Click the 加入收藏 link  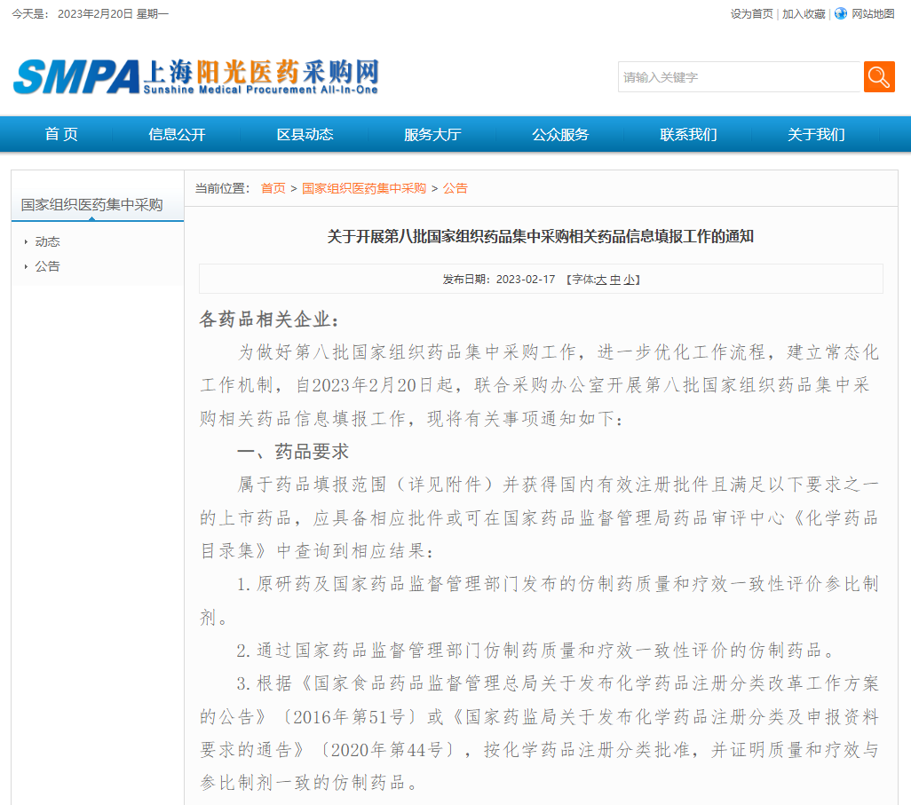coord(804,14)
